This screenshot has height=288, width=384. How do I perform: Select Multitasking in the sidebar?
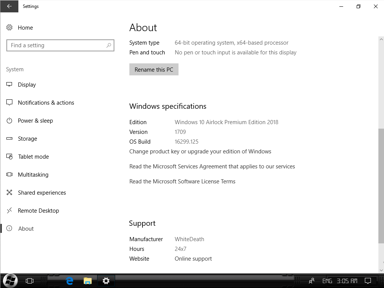tap(33, 175)
